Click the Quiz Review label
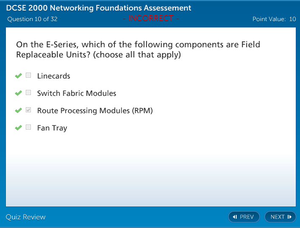Screen dimensions: 300x228 [x=26, y=217]
